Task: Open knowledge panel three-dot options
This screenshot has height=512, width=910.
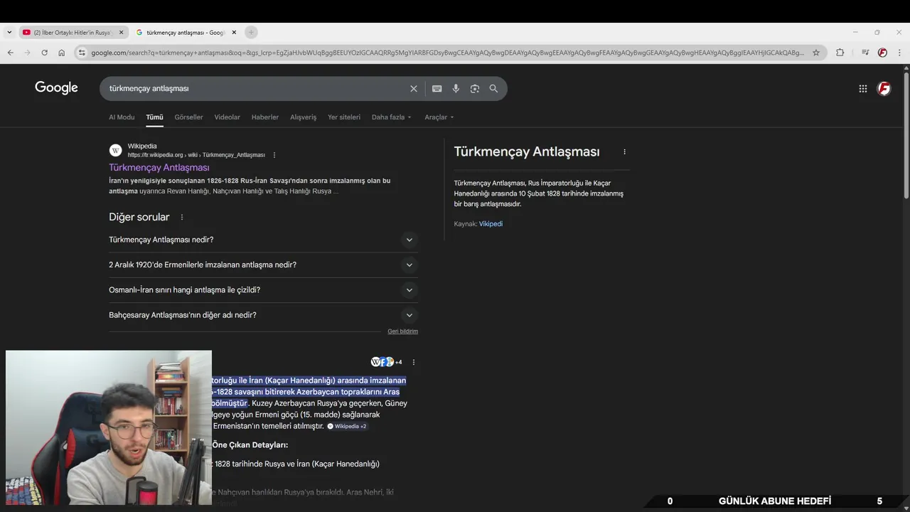Action: (x=625, y=152)
